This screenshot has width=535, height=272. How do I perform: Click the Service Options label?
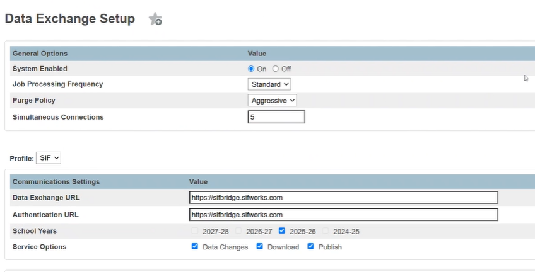(x=39, y=247)
